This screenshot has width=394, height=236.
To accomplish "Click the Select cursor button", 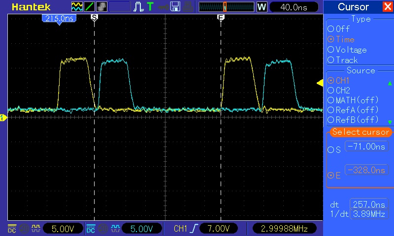I will (361, 132).
